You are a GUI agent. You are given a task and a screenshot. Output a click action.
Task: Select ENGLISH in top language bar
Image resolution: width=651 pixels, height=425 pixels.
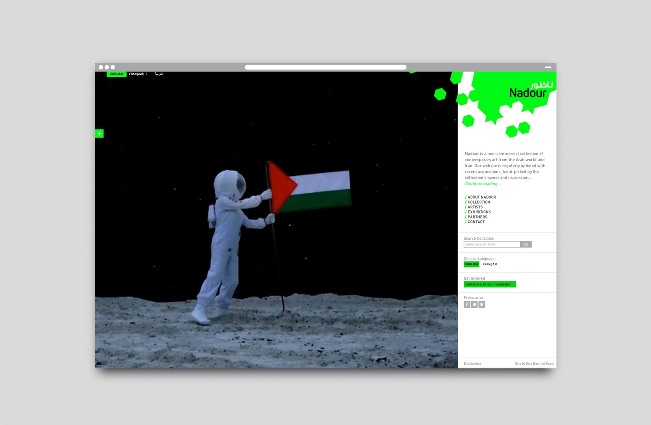point(117,74)
